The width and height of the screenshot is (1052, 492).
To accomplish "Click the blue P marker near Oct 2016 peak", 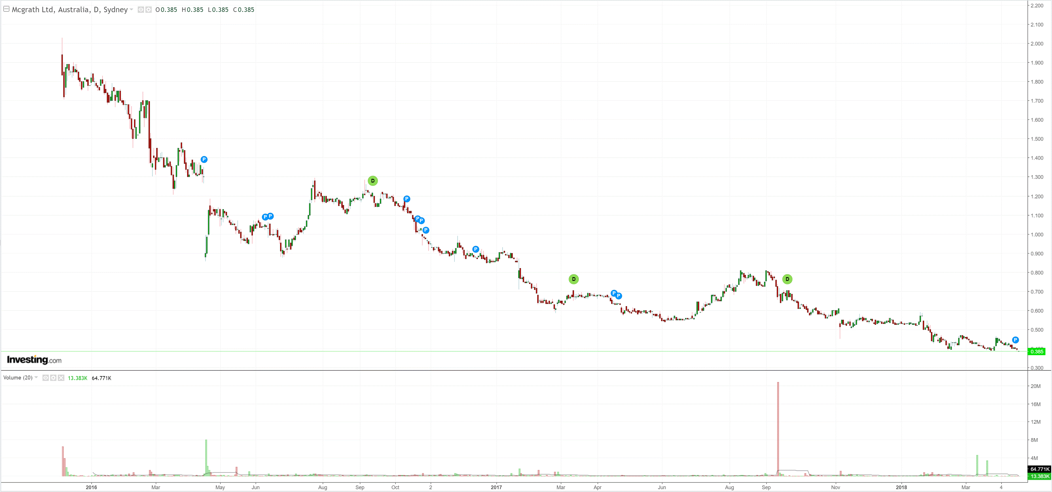I will (x=406, y=199).
